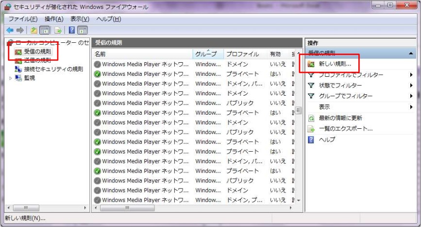Toggle the Show/Hide action pane toolbar icon
This screenshot has width=421, height=227.
tap(83, 30)
